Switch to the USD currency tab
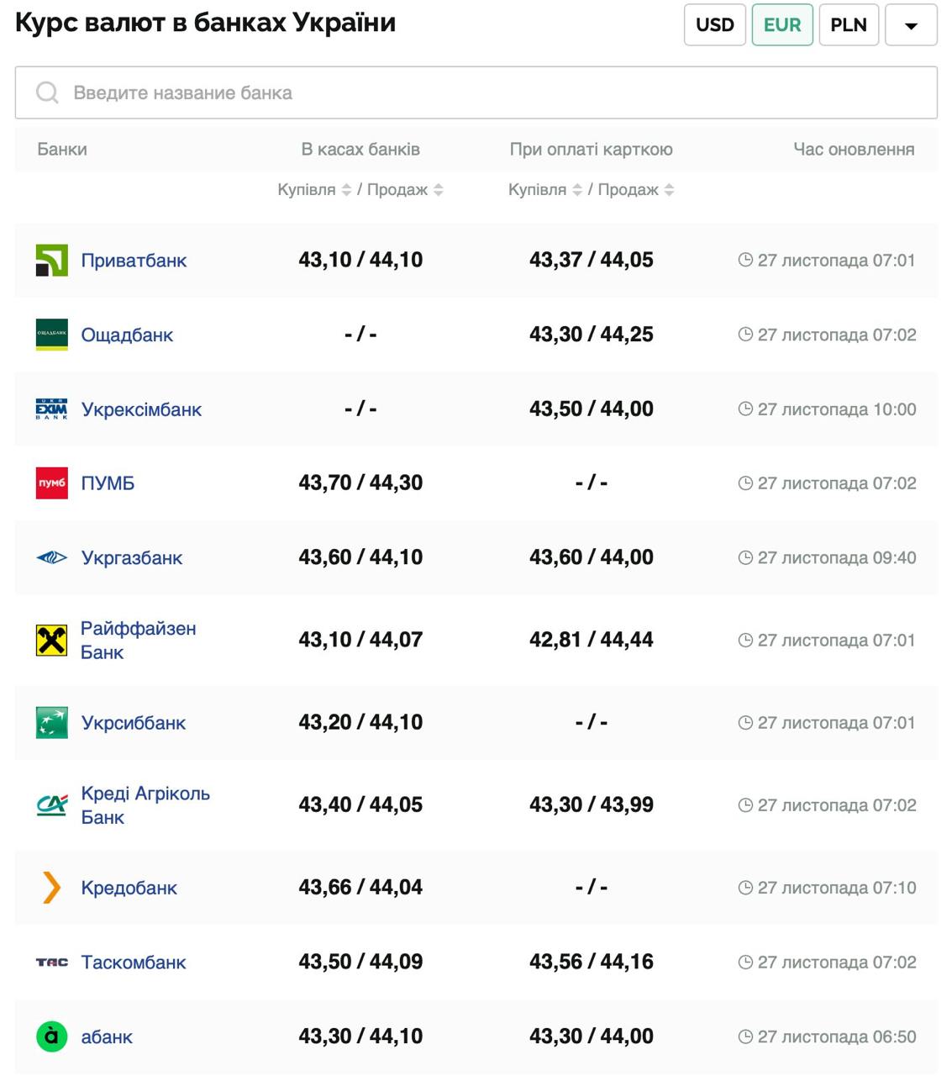The image size is (952, 1076). pos(714,25)
